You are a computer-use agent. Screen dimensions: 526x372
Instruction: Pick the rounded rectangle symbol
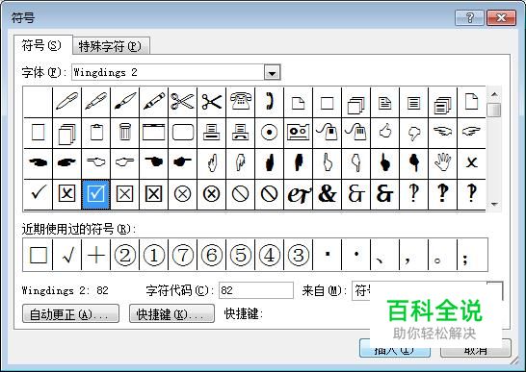pos(182,133)
